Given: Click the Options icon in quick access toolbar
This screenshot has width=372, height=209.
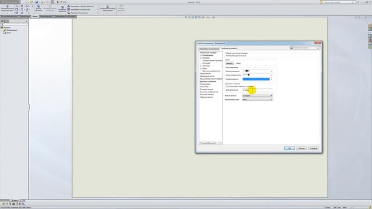Looking at the screenshot, I should (x=65, y=2).
